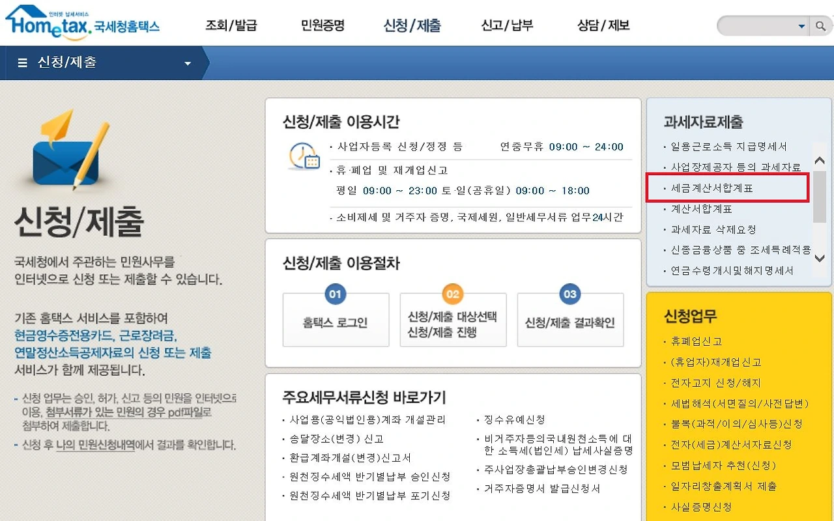Click the up chevron in 과세자료제출 panel
Viewport: 834px width, 521px height.
click(819, 162)
